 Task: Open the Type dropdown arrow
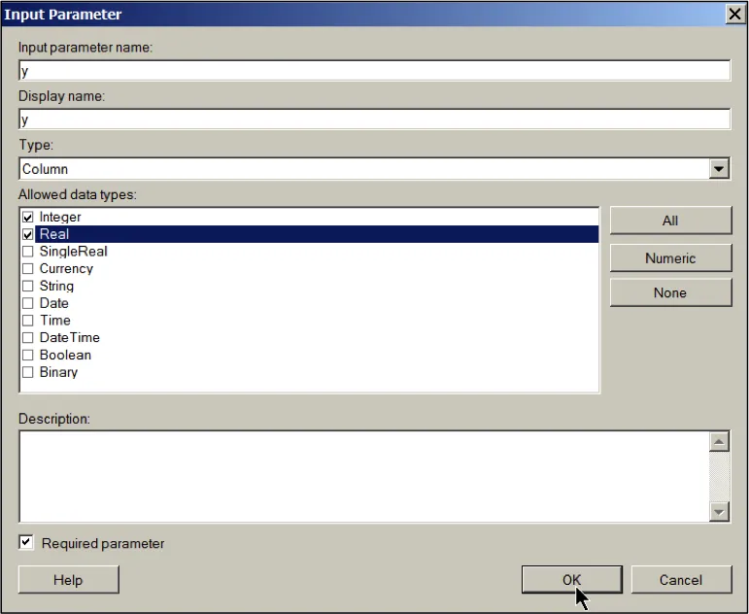pos(719,169)
